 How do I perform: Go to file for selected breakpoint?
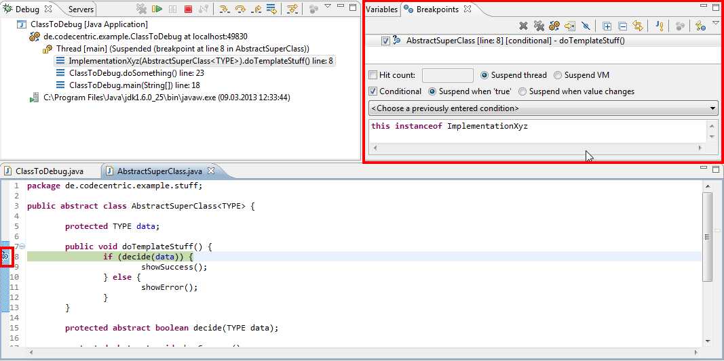570,26
